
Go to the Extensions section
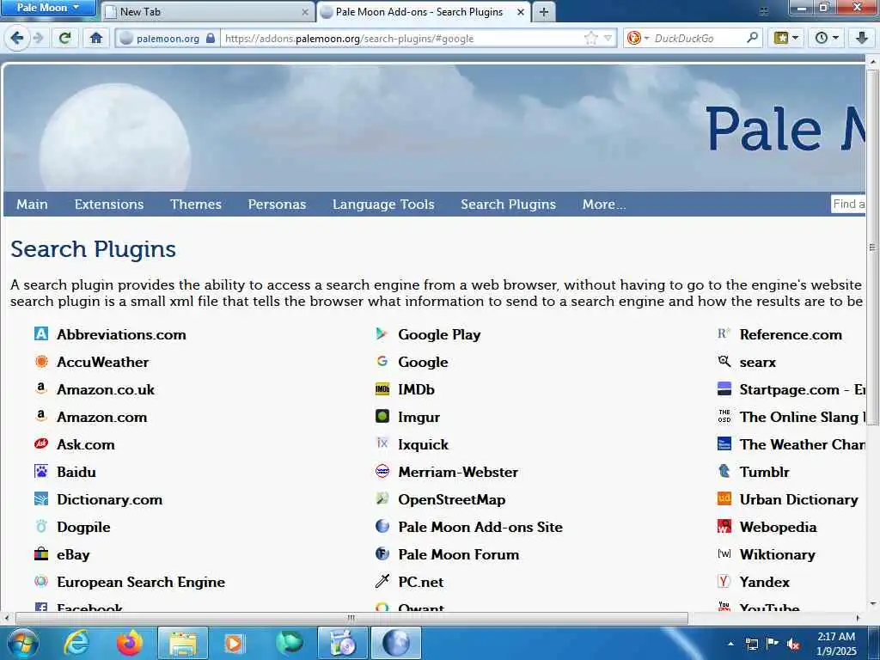[109, 205]
